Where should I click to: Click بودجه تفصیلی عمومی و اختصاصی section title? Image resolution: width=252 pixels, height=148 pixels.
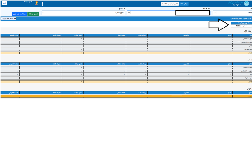point(241,18)
